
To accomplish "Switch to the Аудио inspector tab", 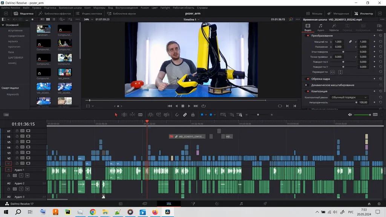I will pos(320,28).
